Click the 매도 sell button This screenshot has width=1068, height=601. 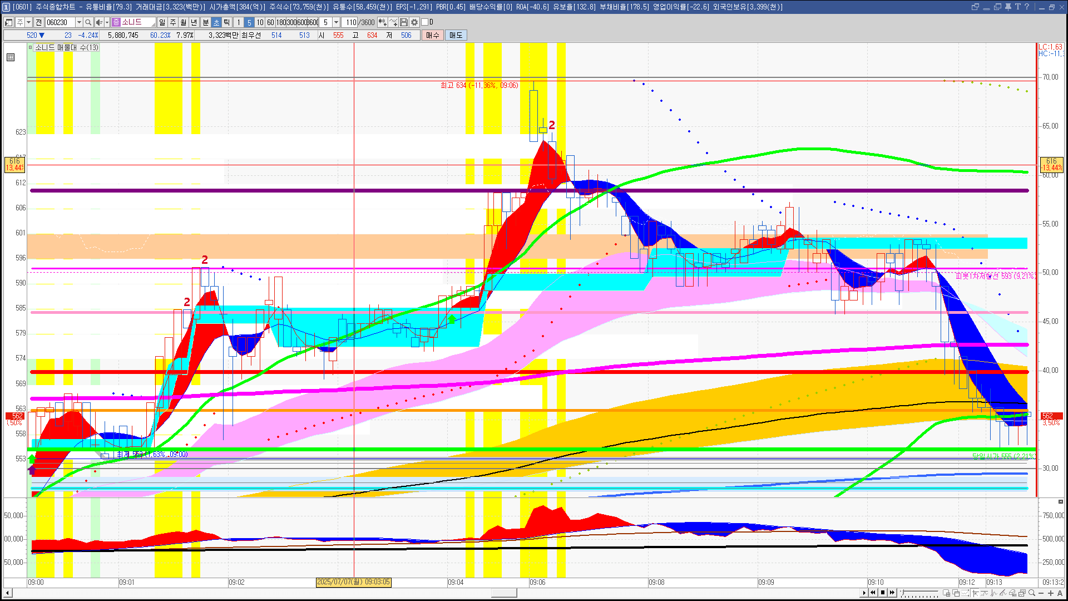tap(456, 35)
